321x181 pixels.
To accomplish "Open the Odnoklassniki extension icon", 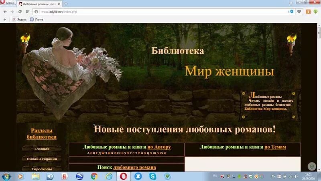I will click(308, 12).
